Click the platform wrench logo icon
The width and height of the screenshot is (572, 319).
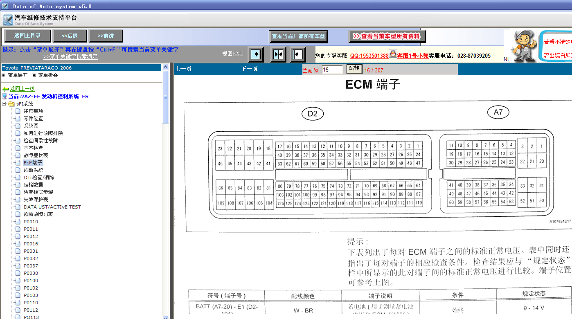pyautogui.click(x=8, y=20)
